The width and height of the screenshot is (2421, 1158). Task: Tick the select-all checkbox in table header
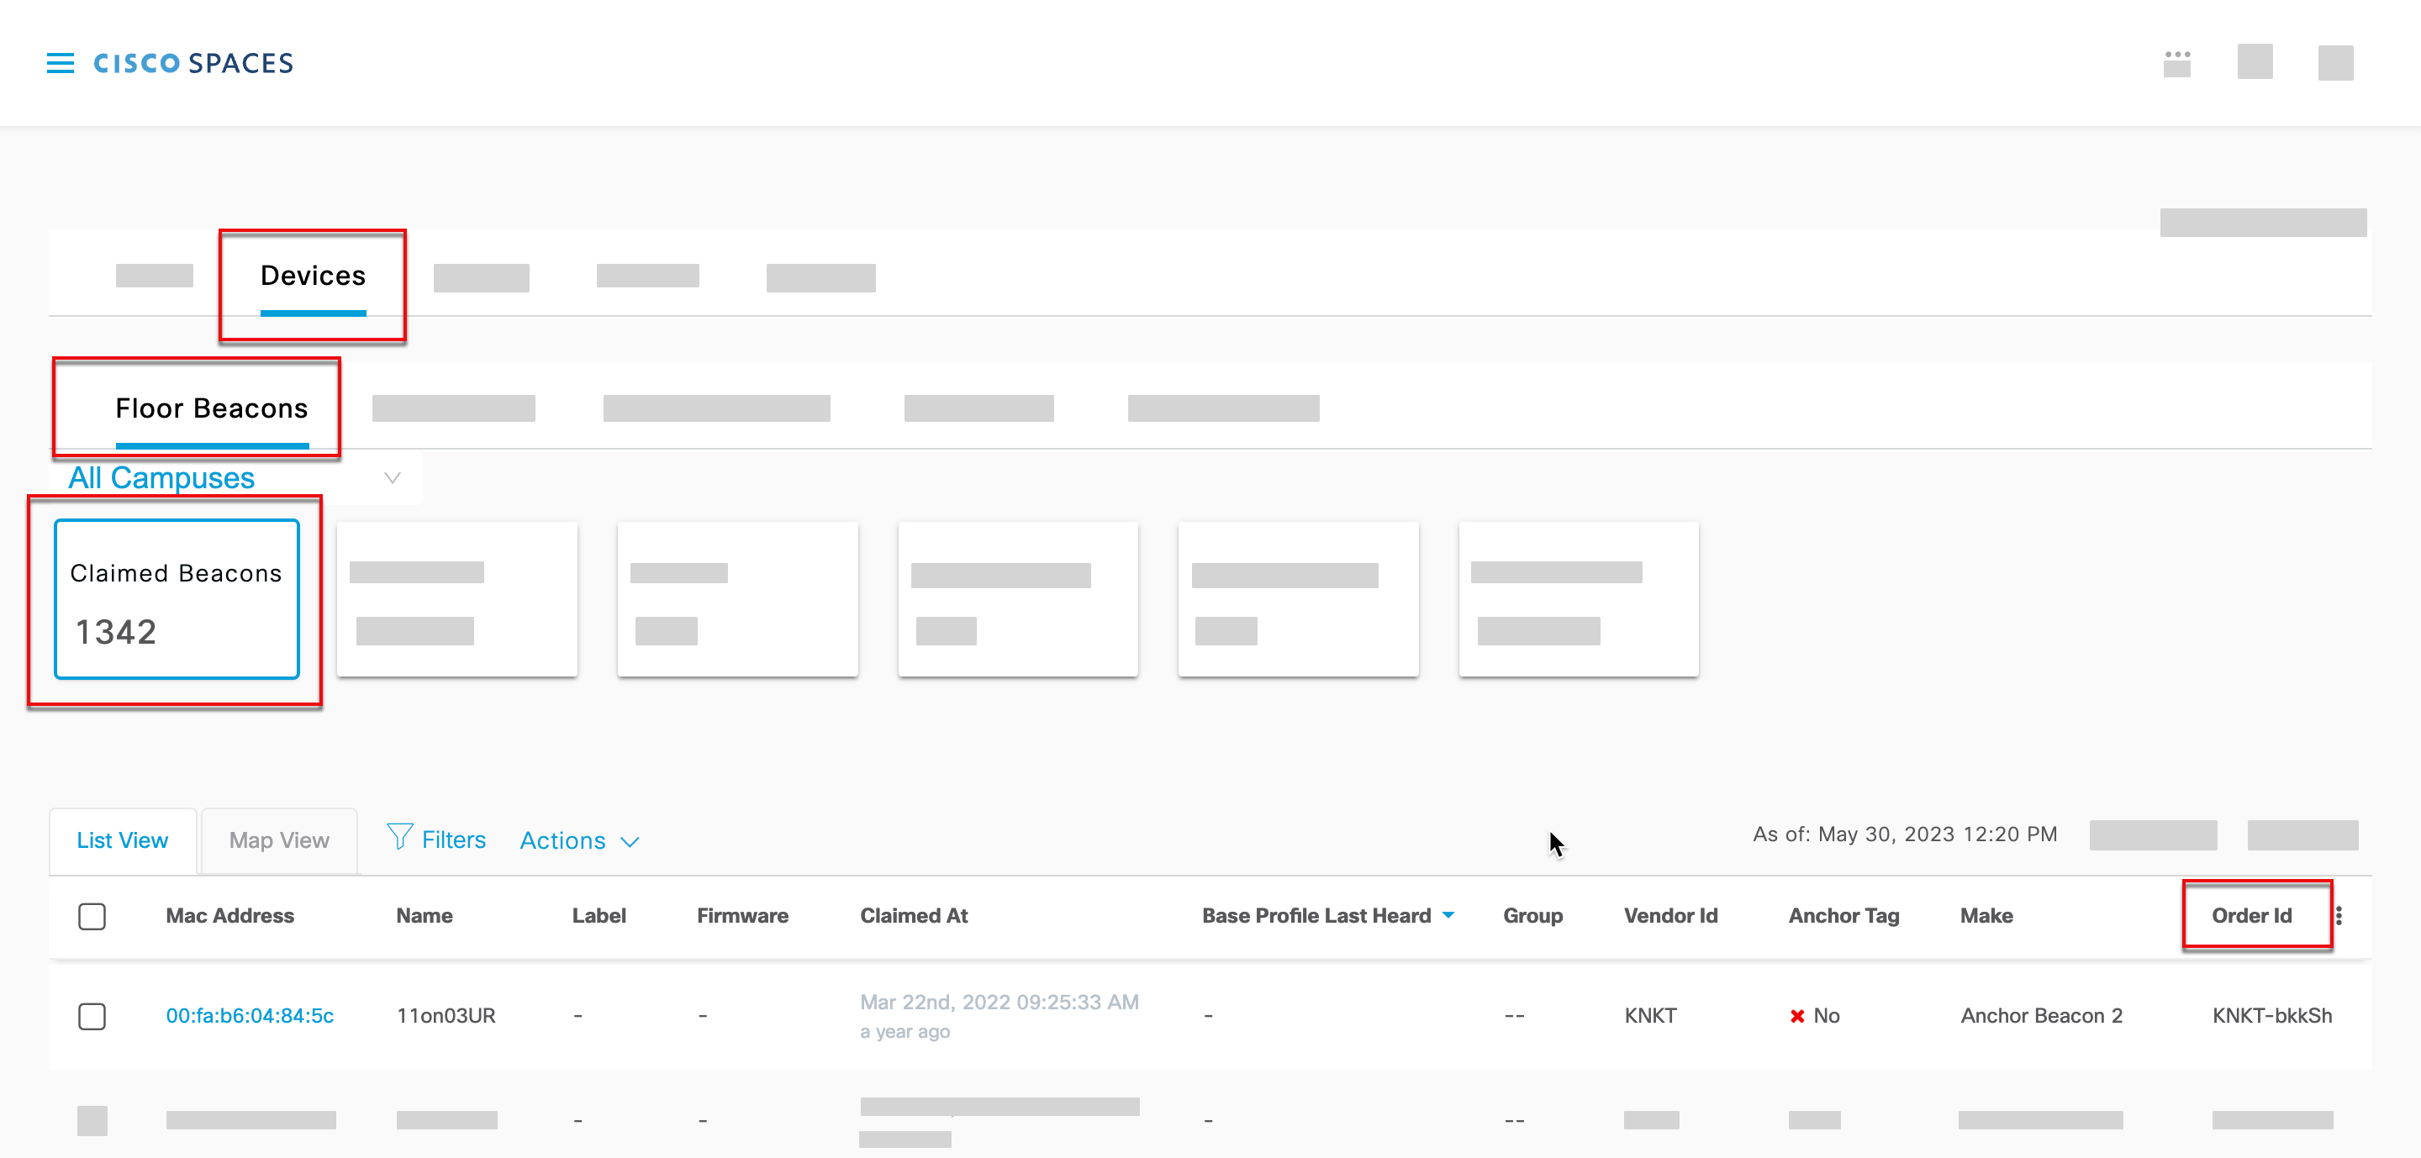[x=92, y=916]
